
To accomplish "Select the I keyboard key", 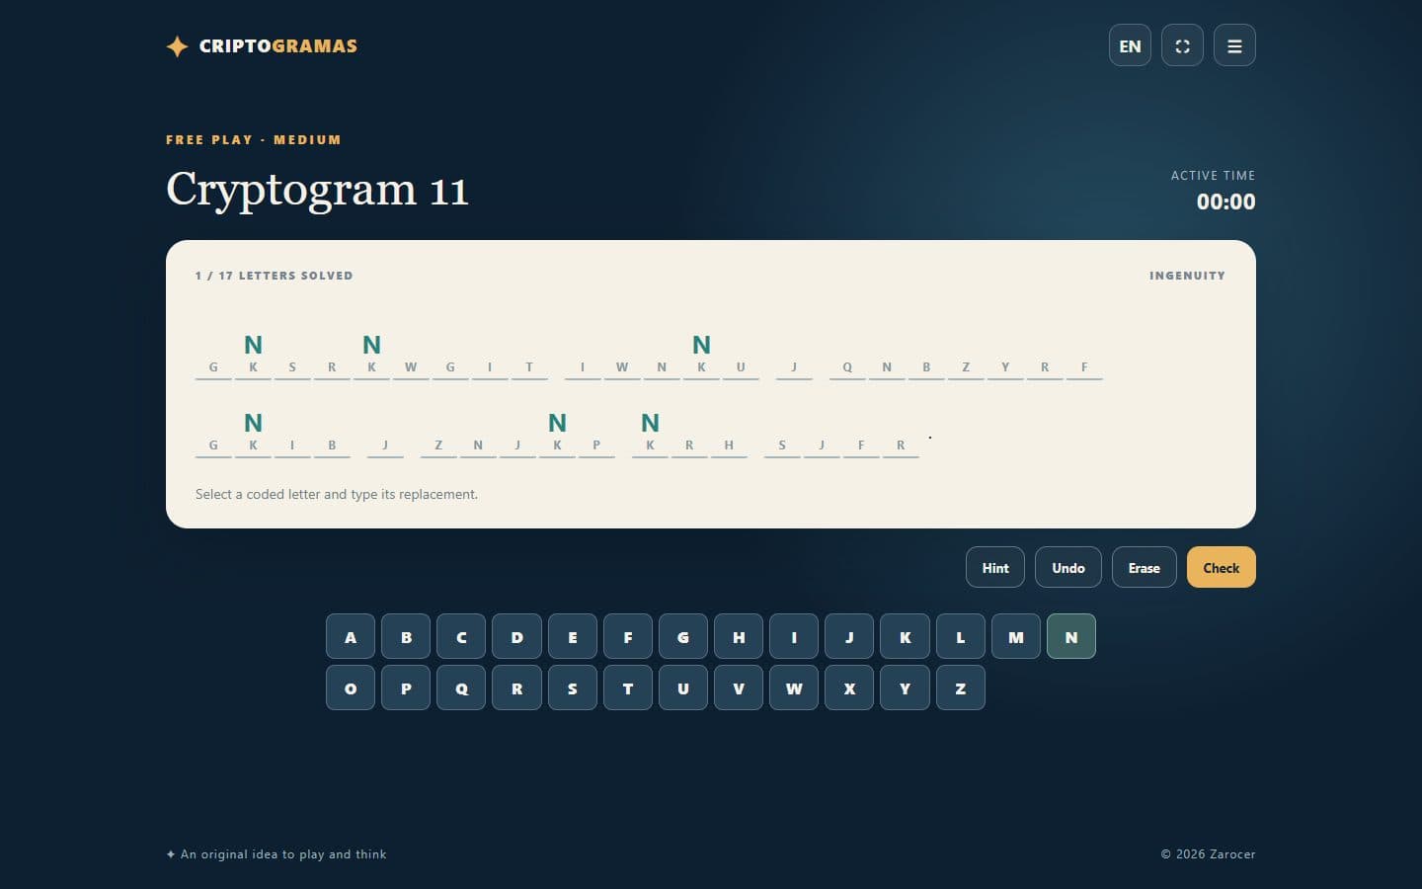I will coord(793,637).
